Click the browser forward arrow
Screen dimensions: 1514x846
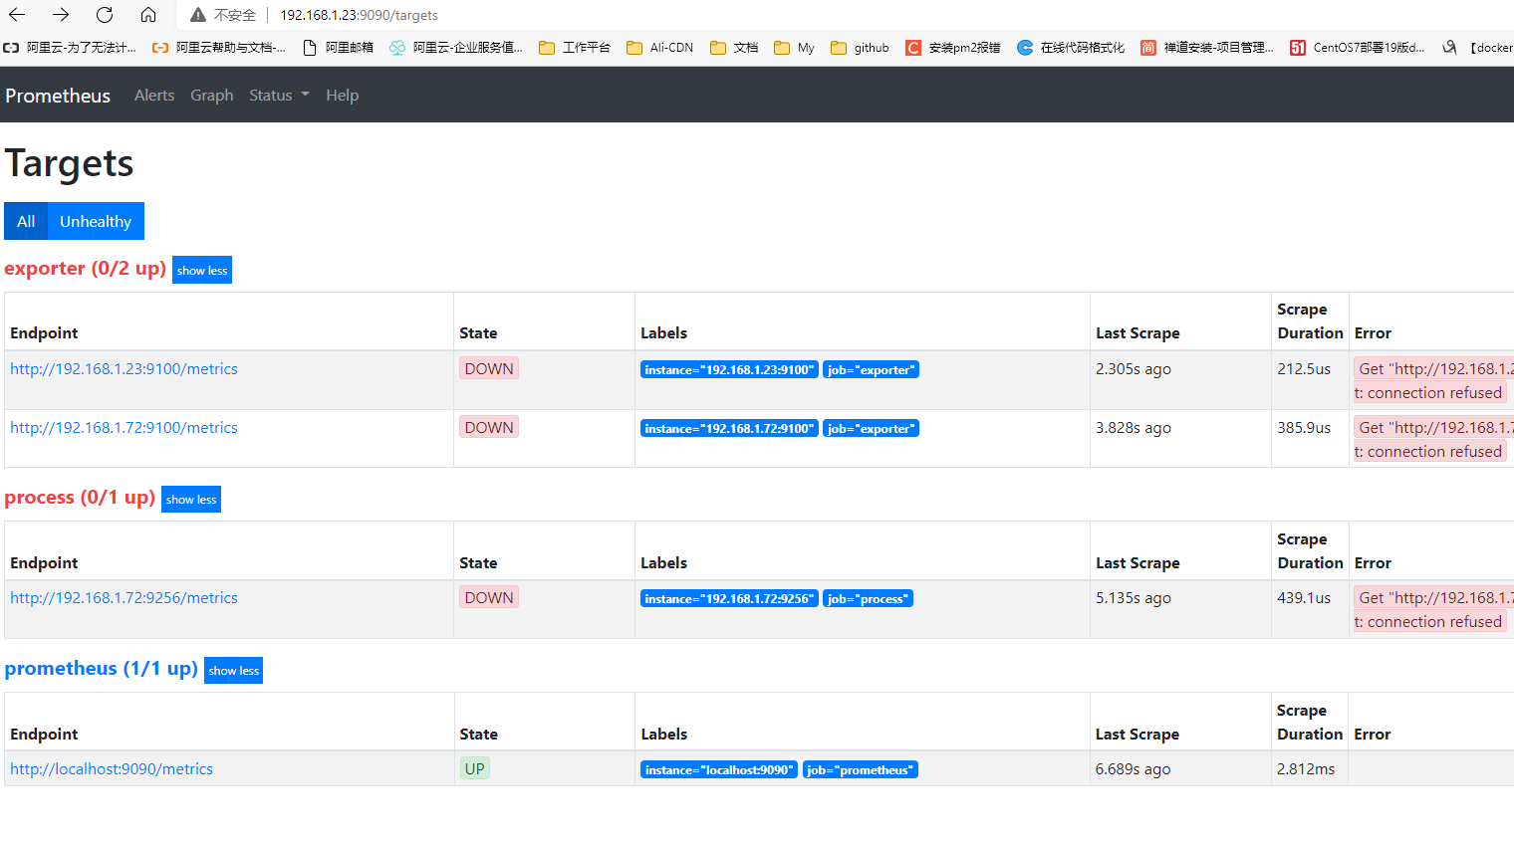pyautogui.click(x=61, y=15)
